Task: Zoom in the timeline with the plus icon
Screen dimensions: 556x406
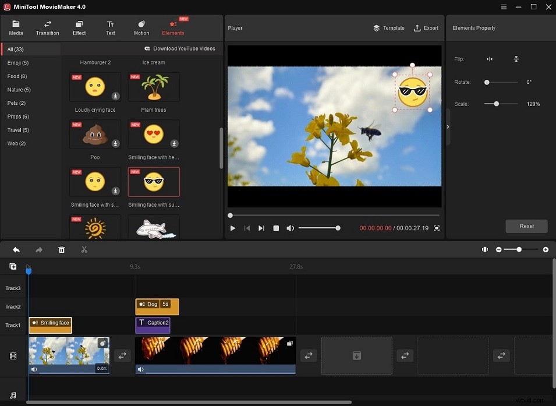Action: (x=546, y=249)
